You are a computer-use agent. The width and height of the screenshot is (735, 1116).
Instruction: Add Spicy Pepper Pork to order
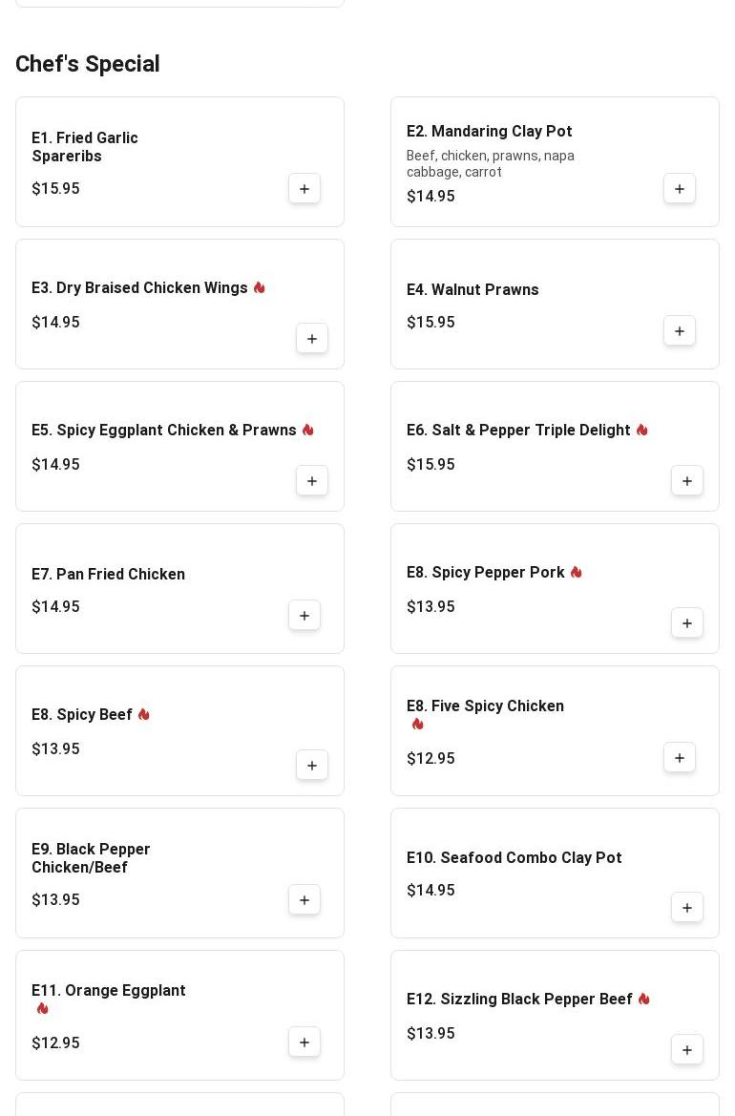point(687,623)
